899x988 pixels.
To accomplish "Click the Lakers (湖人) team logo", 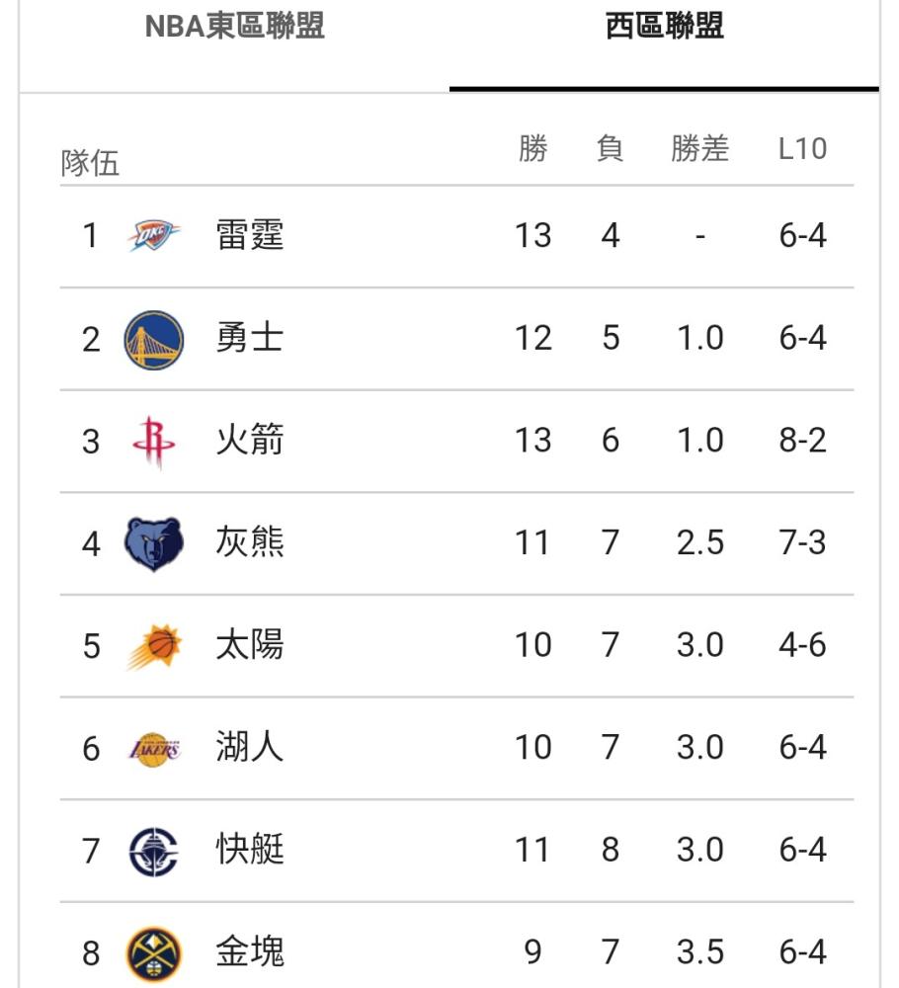I will click(x=154, y=749).
